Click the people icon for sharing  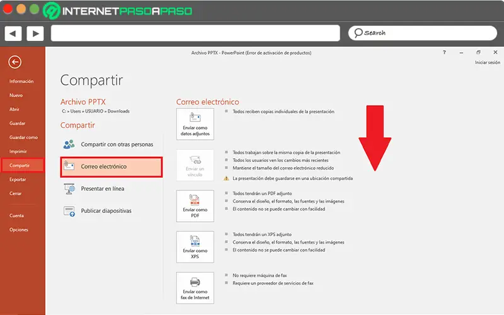pyautogui.click(x=69, y=145)
